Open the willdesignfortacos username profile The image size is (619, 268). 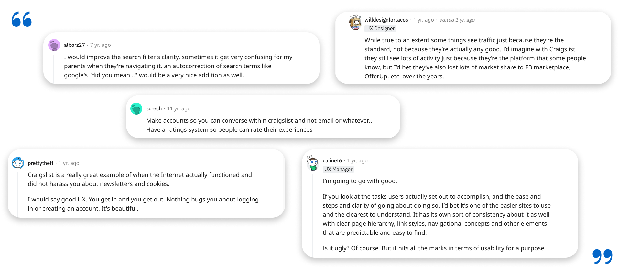[386, 20]
